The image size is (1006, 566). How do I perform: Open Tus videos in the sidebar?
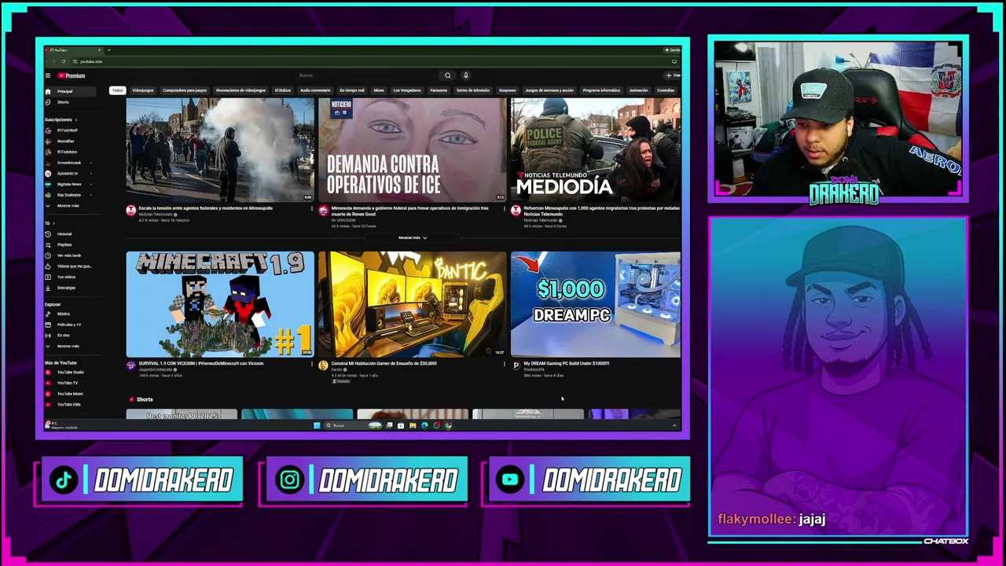(x=70, y=277)
